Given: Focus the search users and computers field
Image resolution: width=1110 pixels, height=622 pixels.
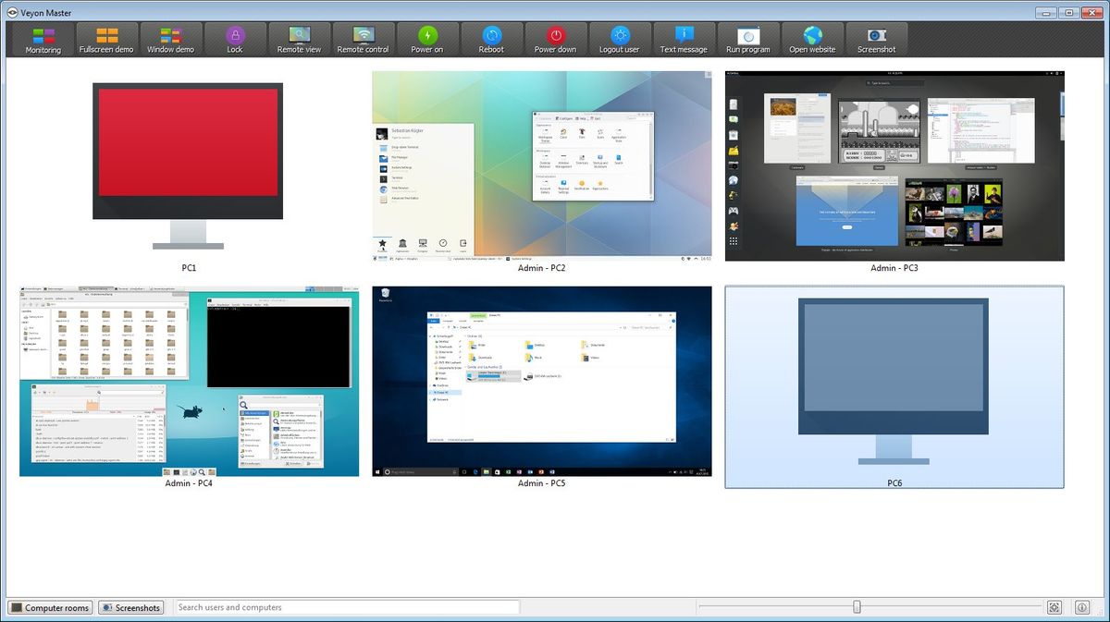Looking at the screenshot, I should (347, 607).
